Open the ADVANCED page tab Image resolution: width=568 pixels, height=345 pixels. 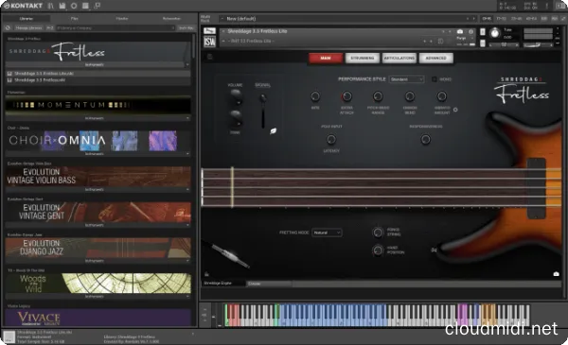tap(436, 59)
